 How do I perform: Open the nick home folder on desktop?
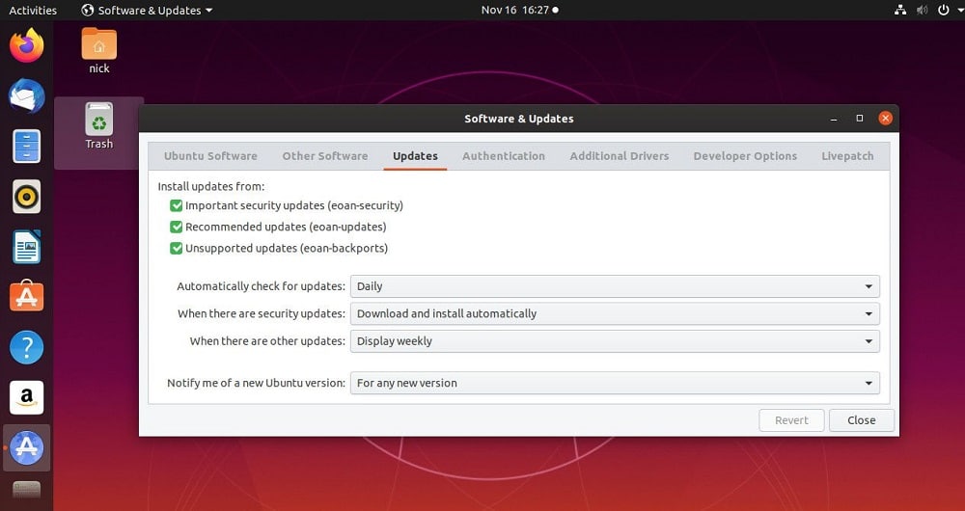tap(99, 51)
